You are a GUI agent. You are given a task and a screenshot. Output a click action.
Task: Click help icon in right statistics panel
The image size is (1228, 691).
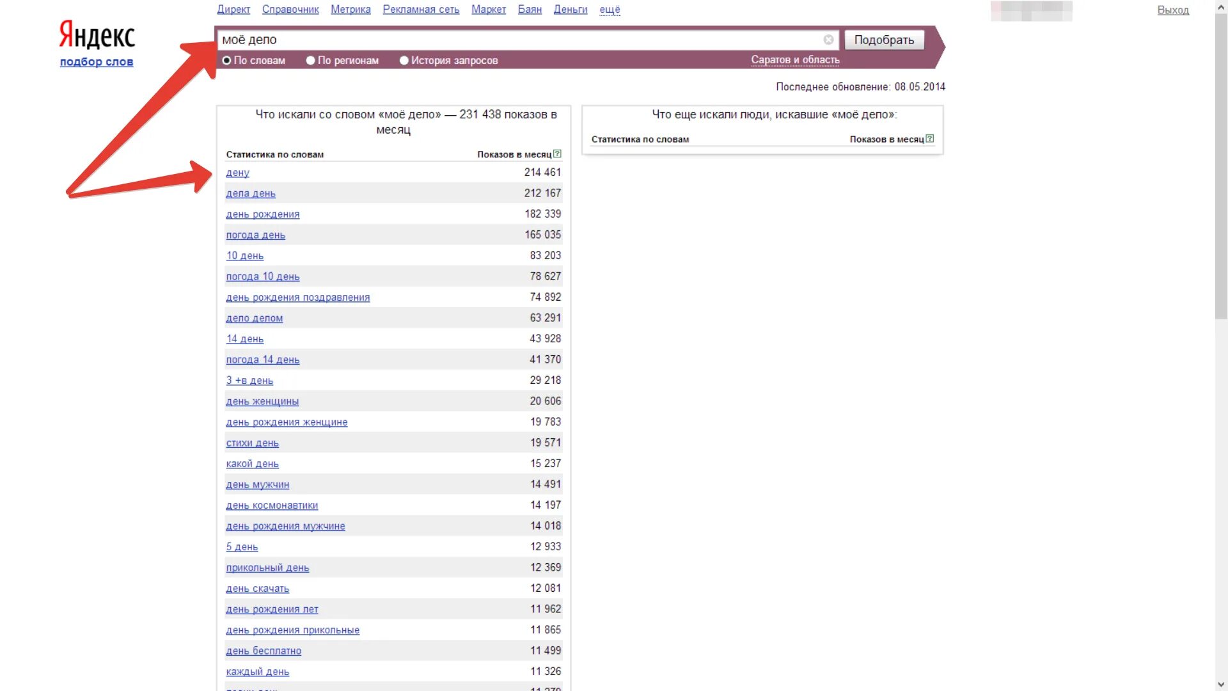(x=929, y=139)
